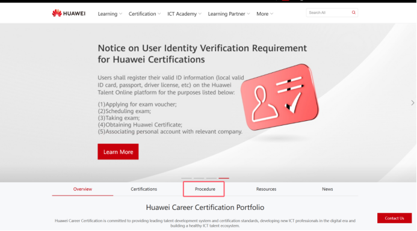The image size is (417, 231).
Task: Click the Huawei Career Certification Portfolio heading
Action: (x=205, y=208)
